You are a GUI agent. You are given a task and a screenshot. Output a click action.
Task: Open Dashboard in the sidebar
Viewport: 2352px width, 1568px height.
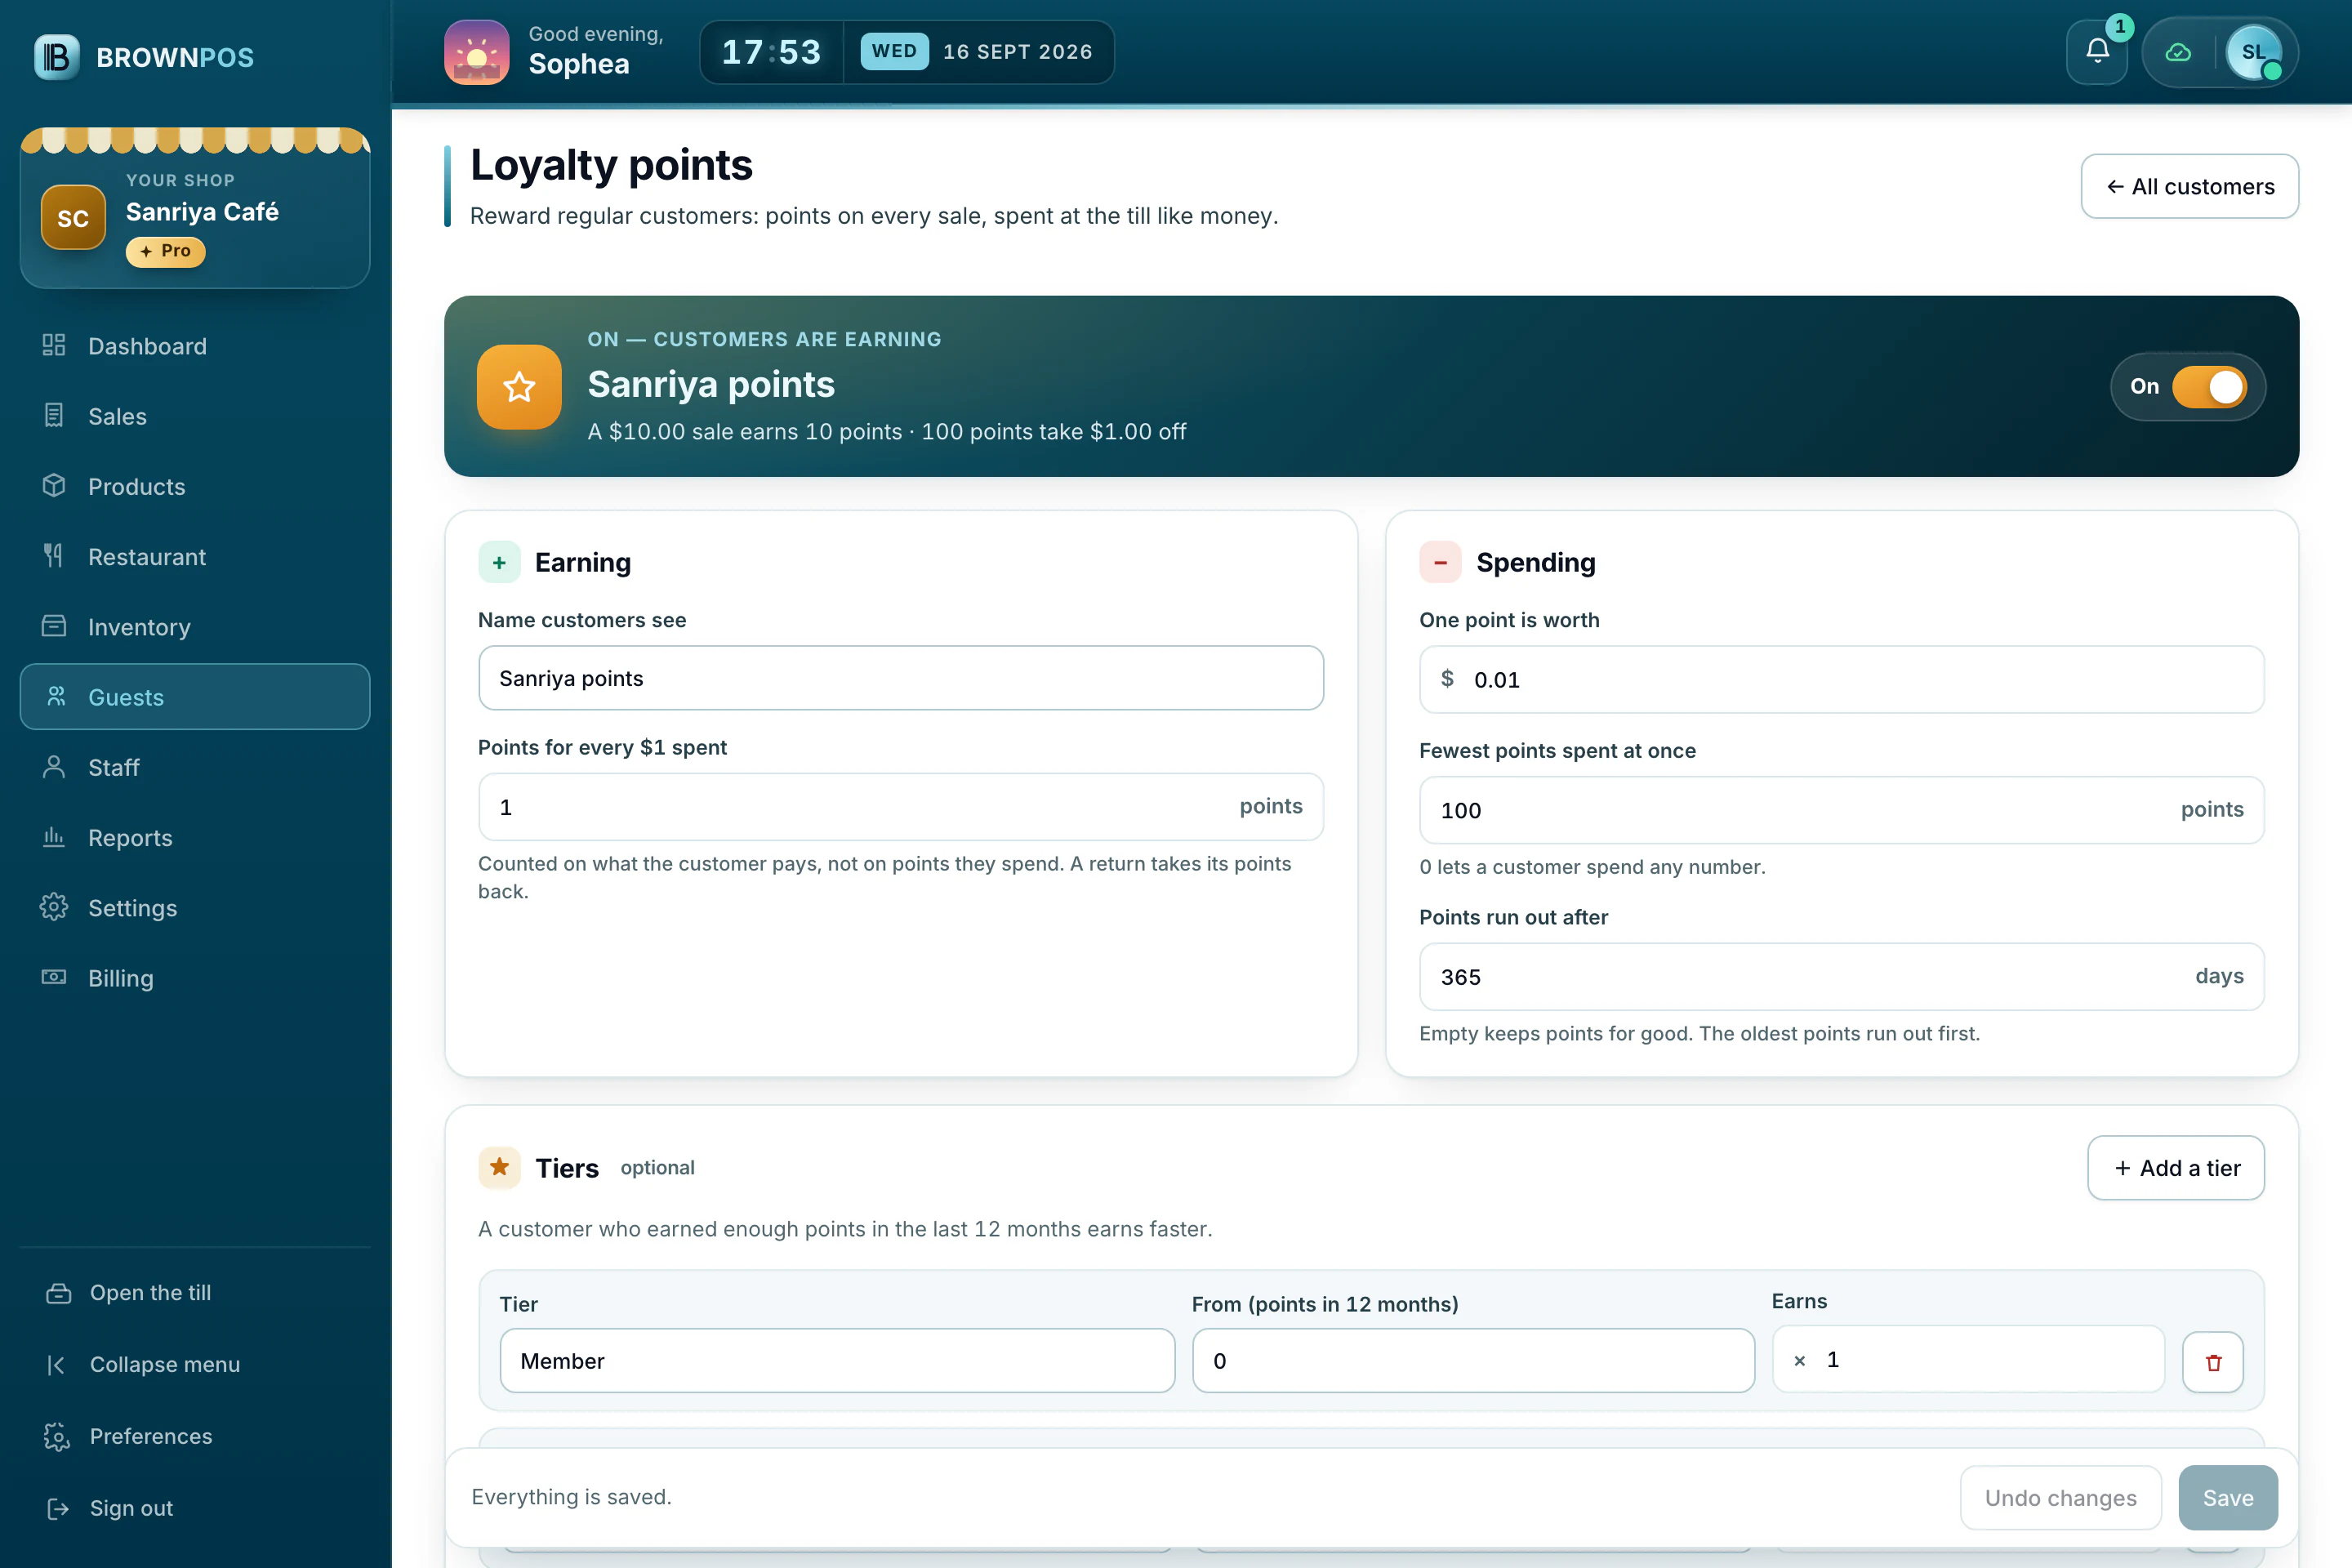(195, 346)
